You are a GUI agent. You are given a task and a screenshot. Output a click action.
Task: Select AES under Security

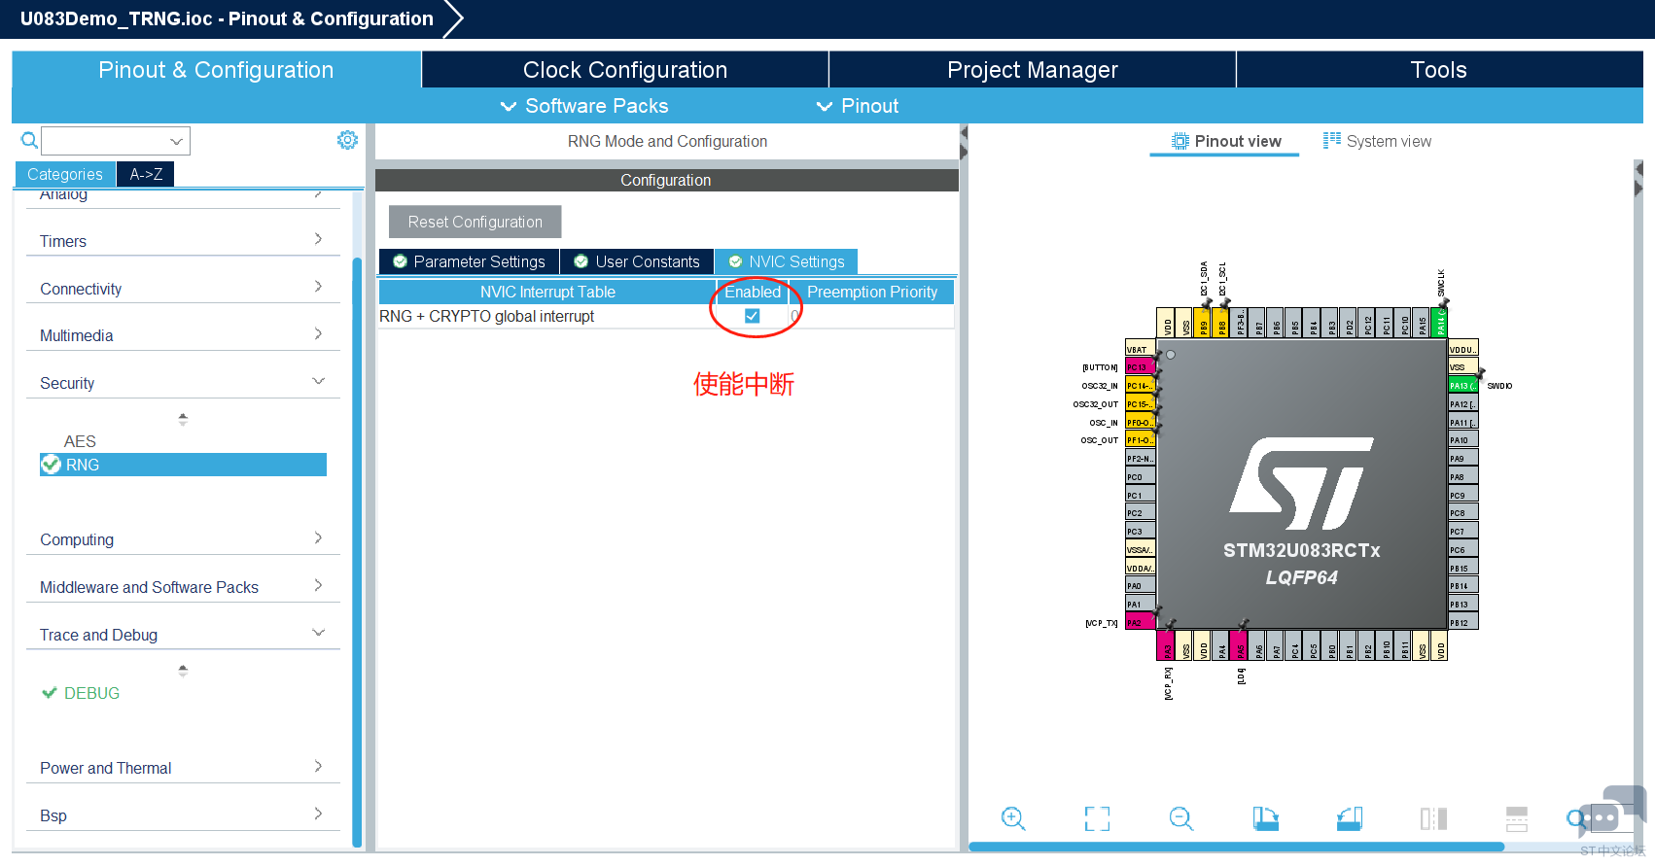[80, 441]
